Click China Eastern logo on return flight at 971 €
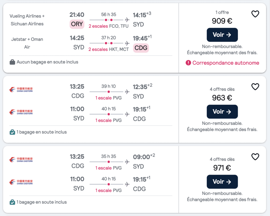Viewport: 270px width, 216px height. coord(21,182)
